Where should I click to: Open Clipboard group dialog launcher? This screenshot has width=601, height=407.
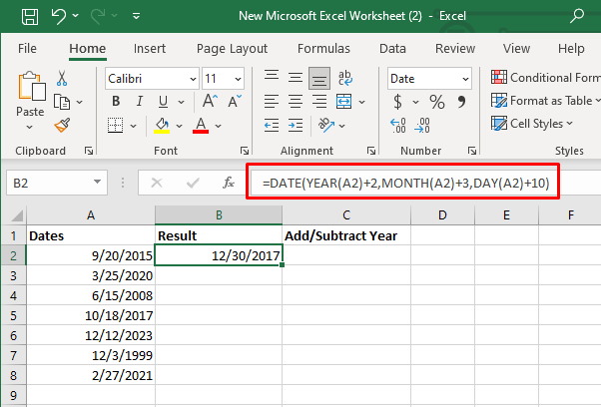click(x=89, y=151)
